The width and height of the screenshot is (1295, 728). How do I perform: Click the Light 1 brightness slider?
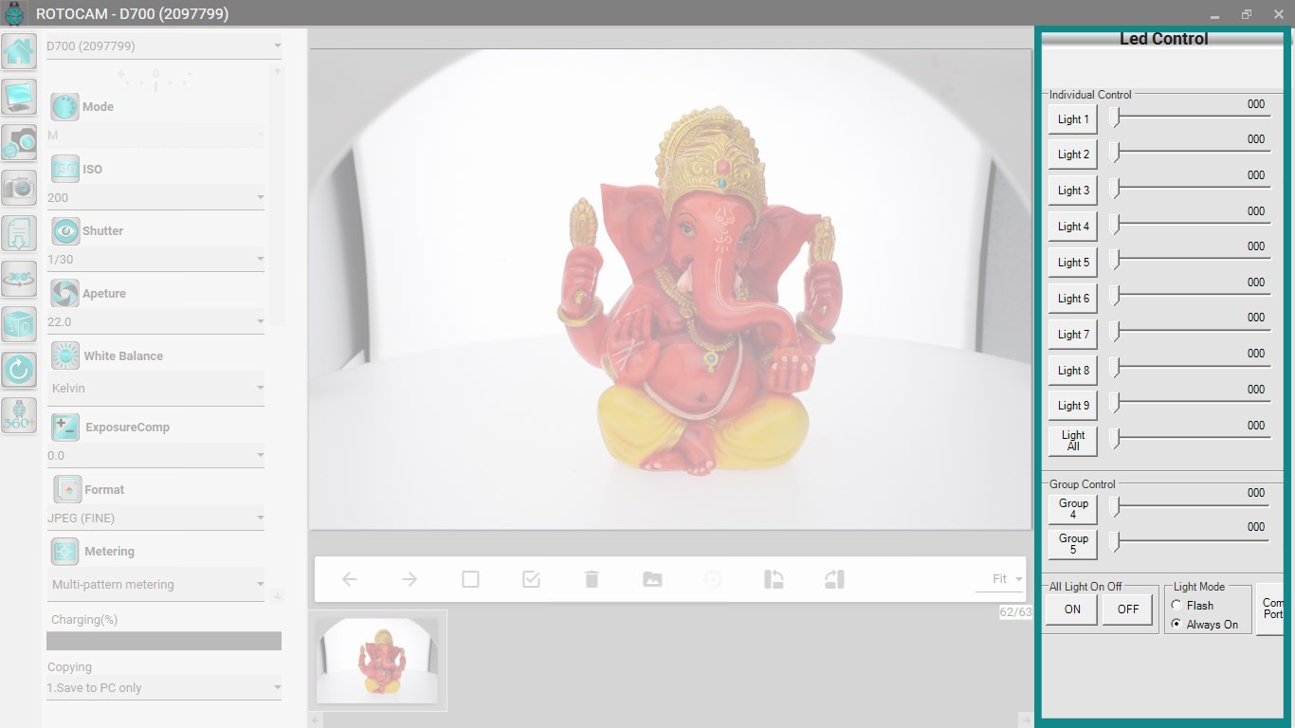pyautogui.click(x=1190, y=118)
